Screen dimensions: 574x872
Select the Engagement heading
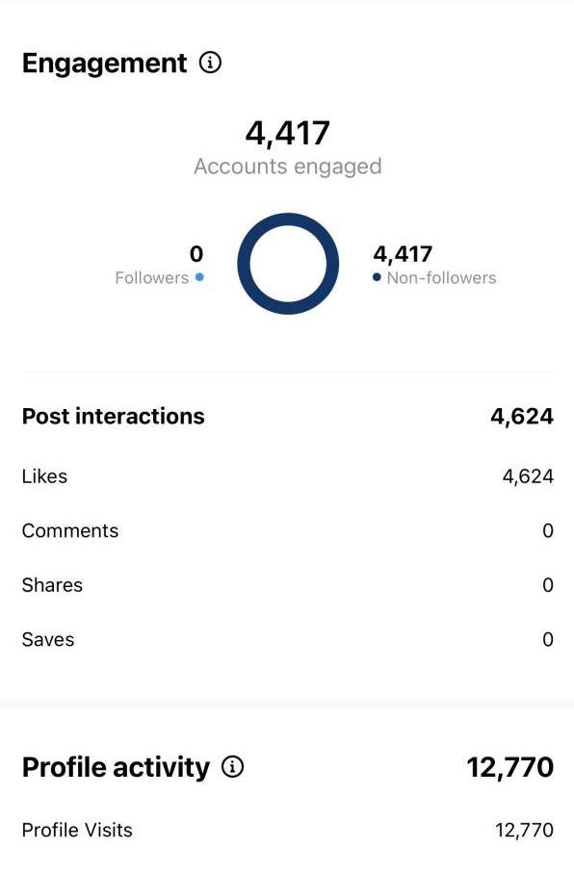(104, 63)
